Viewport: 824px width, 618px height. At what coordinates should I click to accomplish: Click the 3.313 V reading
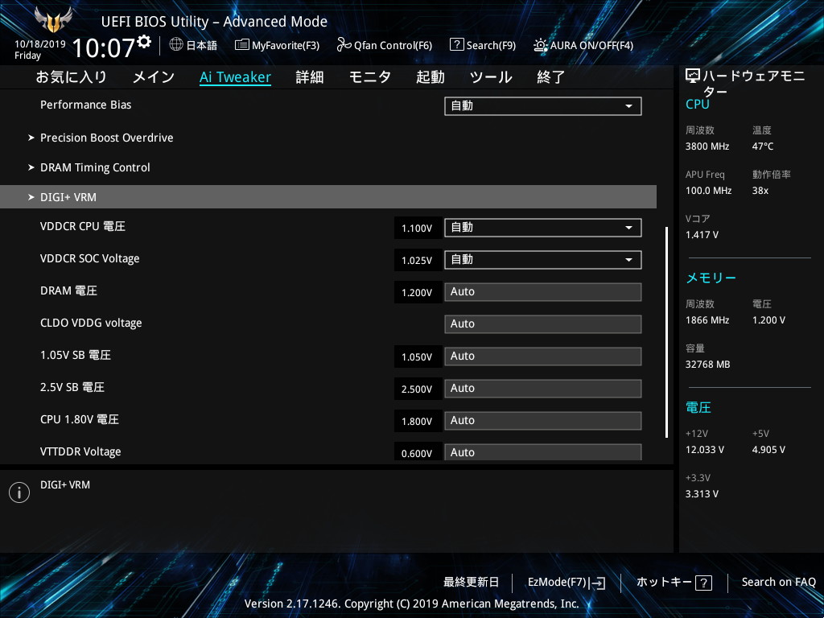(702, 494)
